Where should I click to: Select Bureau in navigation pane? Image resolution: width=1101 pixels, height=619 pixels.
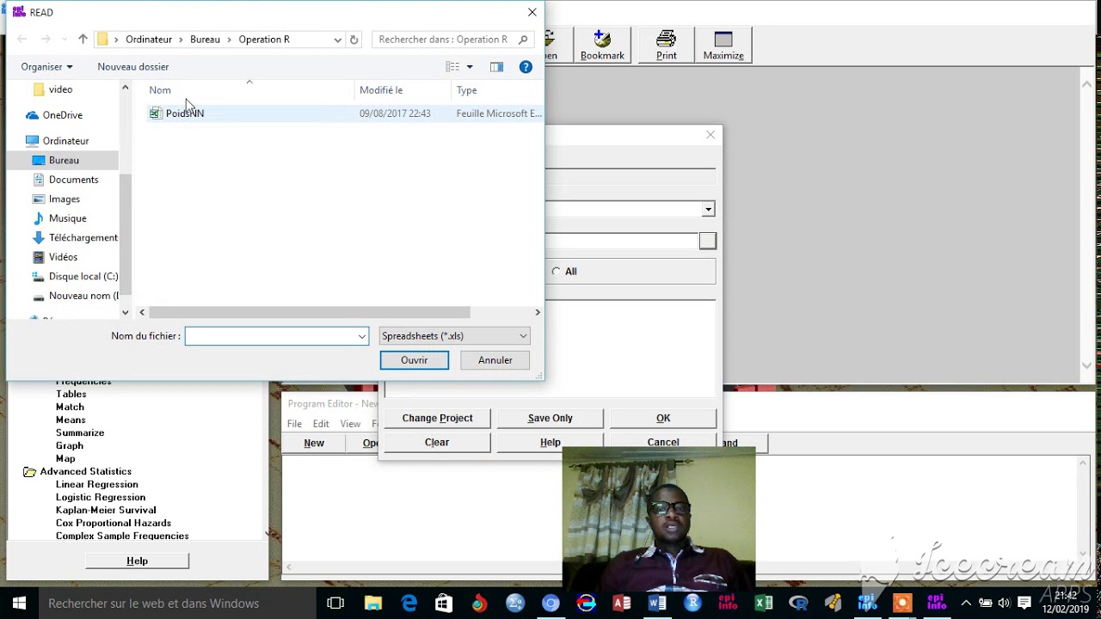coord(62,160)
